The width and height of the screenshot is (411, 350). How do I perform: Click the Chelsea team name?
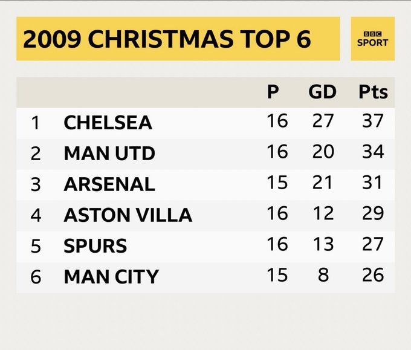pos(108,123)
